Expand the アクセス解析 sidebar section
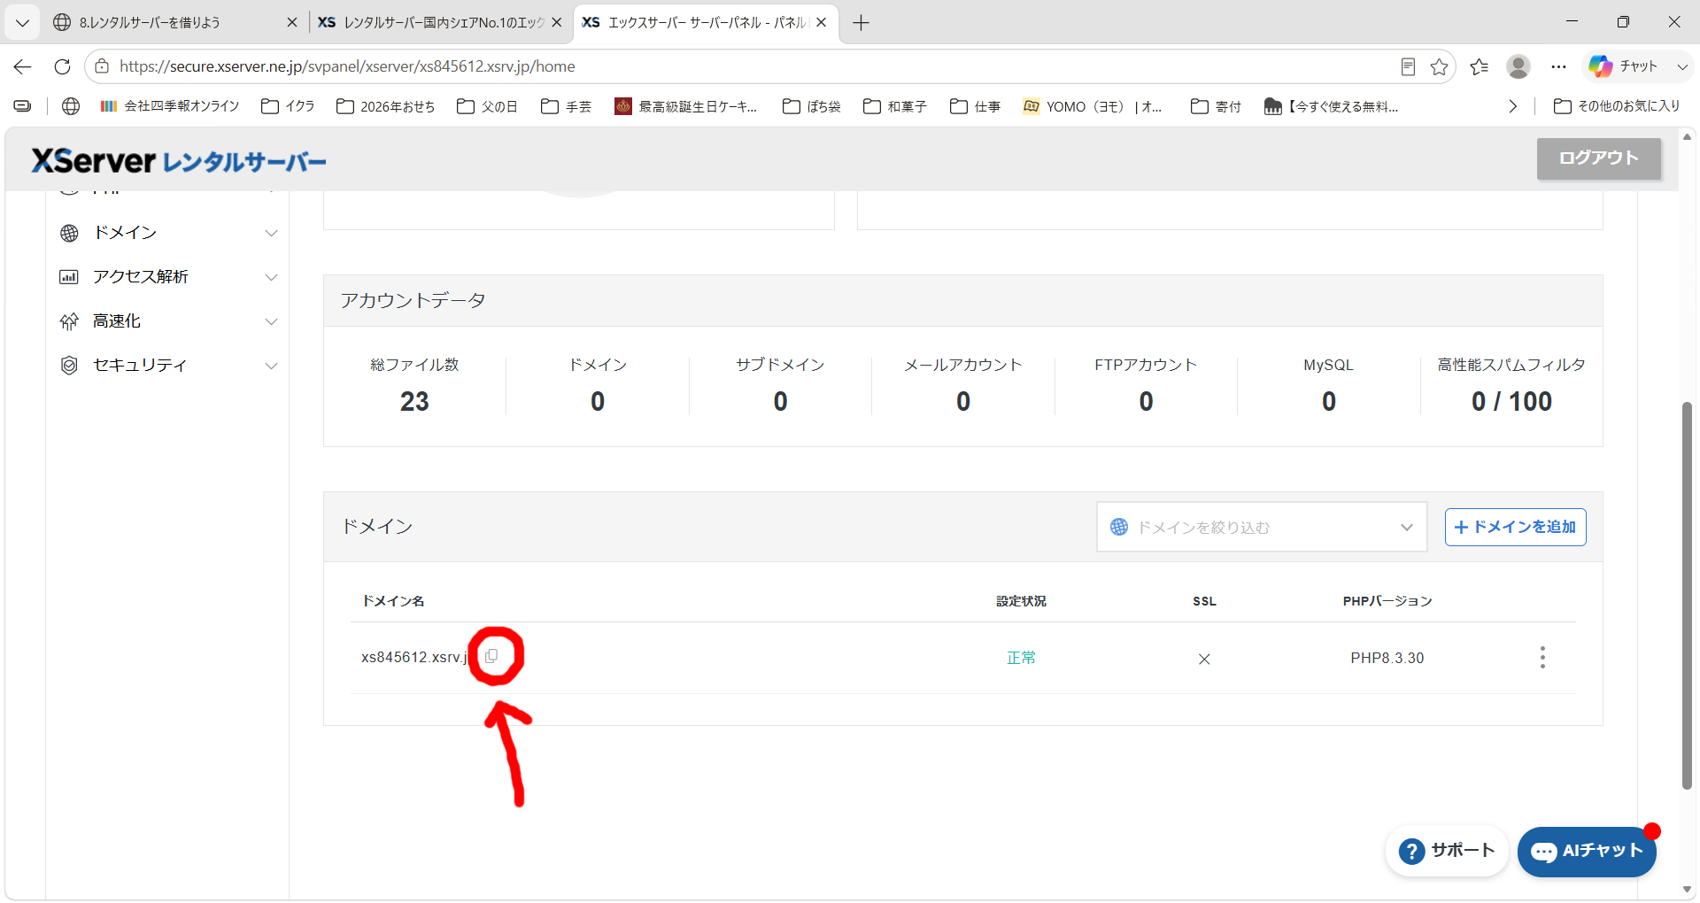 [168, 277]
